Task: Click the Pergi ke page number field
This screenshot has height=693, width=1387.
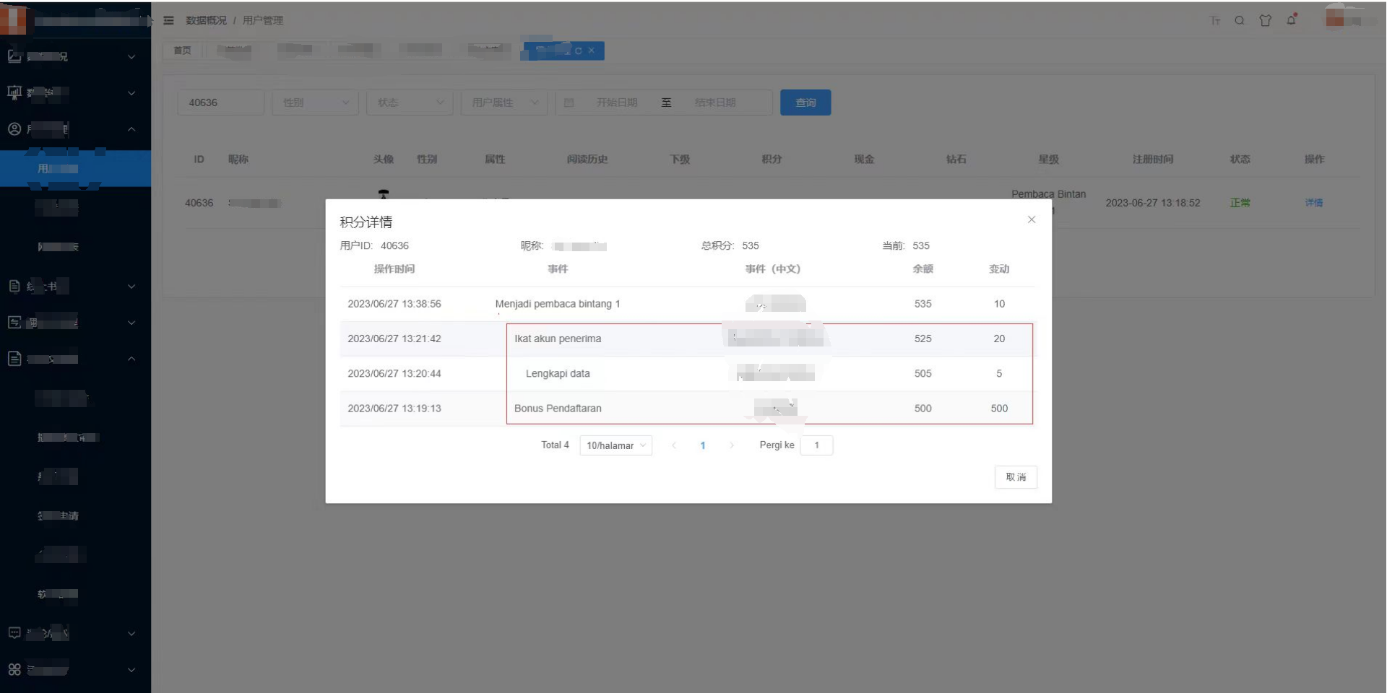Action: click(x=816, y=445)
